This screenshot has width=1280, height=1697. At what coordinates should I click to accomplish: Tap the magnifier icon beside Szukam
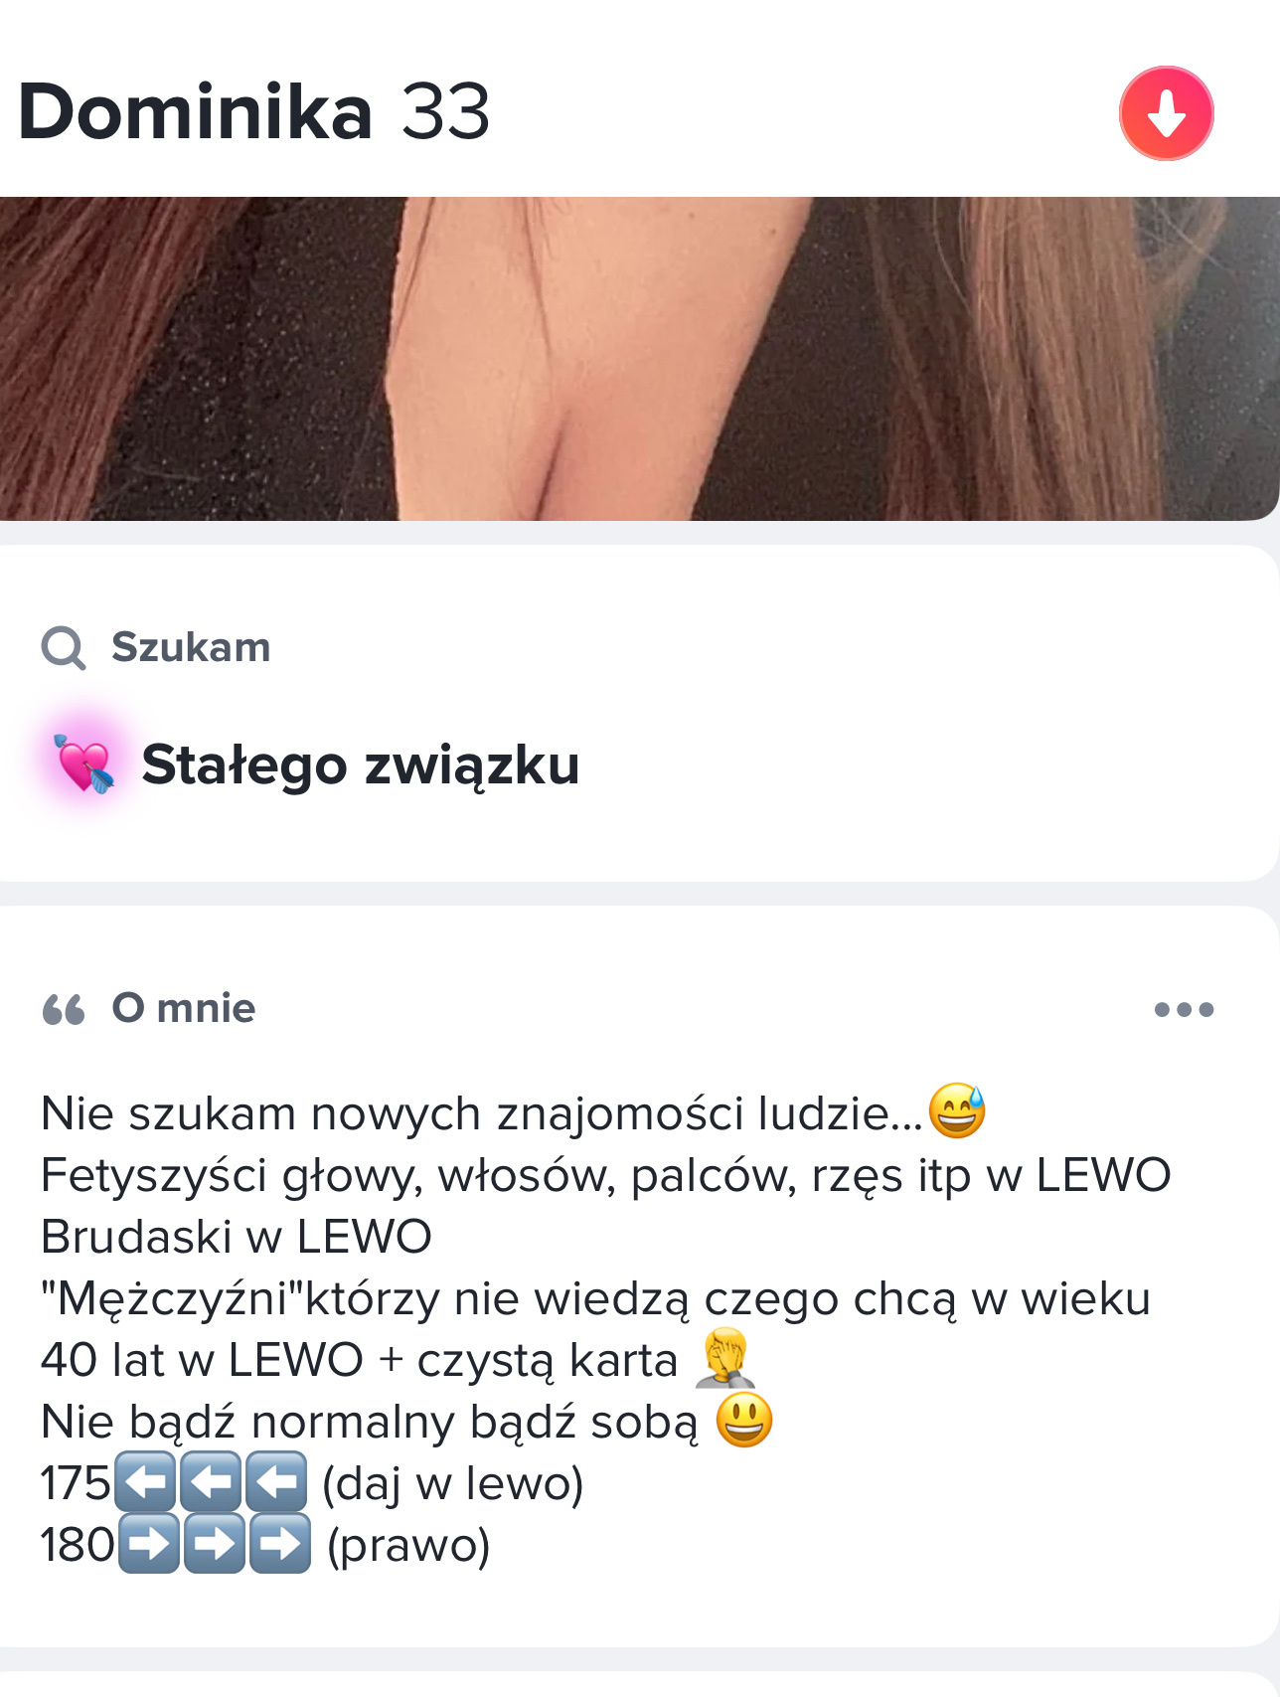click(64, 648)
